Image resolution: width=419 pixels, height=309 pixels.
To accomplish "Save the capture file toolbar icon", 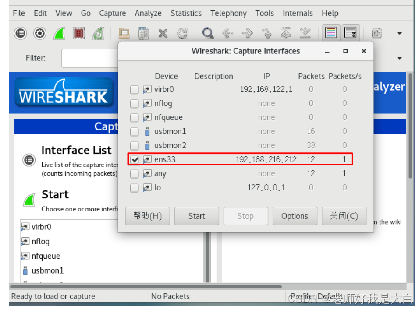I will click(143, 33).
